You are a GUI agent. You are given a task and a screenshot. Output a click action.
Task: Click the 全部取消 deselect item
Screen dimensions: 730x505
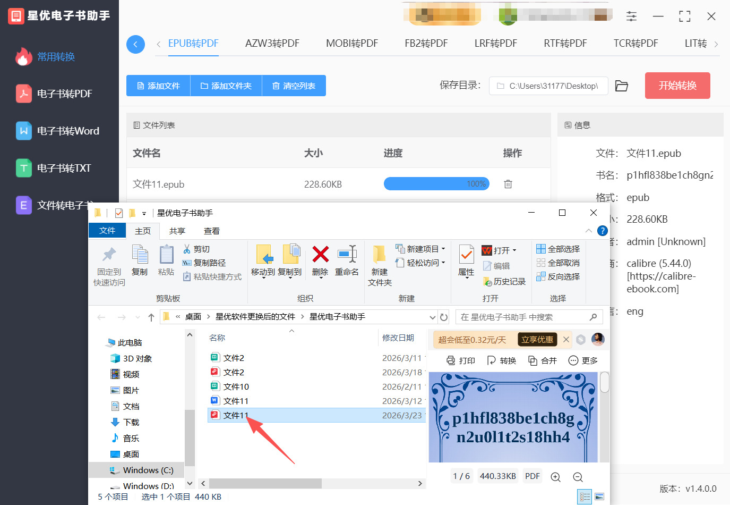558,263
